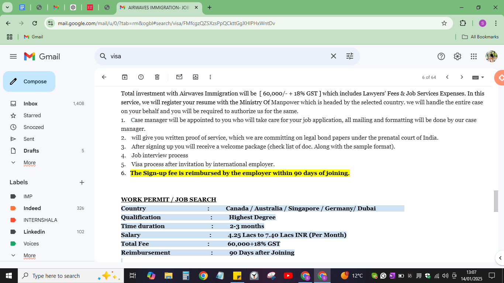Clear the visa search text
The height and width of the screenshot is (283, 504).
pos(333,56)
